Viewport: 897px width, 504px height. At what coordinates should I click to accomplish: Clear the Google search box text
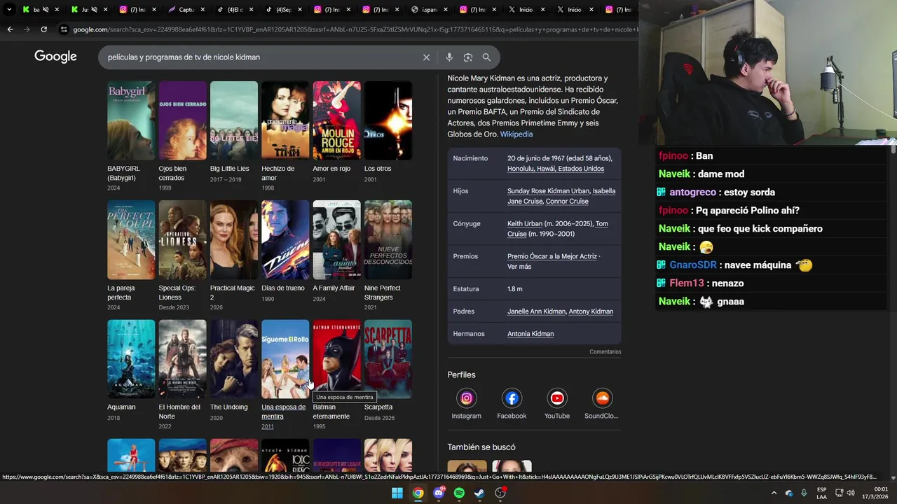tap(426, 57)
